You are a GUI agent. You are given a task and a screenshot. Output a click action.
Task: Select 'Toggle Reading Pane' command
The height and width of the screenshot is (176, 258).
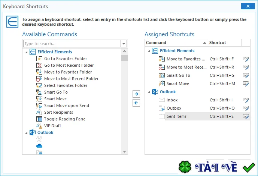coord(65,119)
